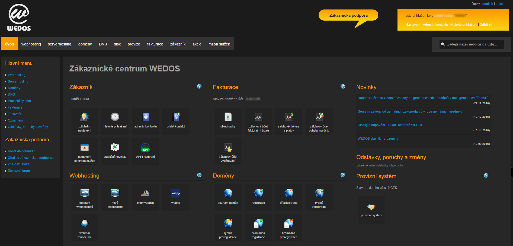
Task: Read news Otázky a odpovědi k DDoS ochraně
Action: pos(390,125)
